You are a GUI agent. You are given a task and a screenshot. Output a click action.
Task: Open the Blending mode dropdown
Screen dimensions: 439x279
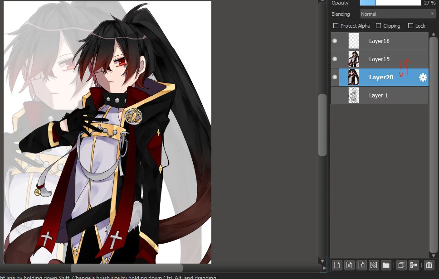[x=398, y=14]
